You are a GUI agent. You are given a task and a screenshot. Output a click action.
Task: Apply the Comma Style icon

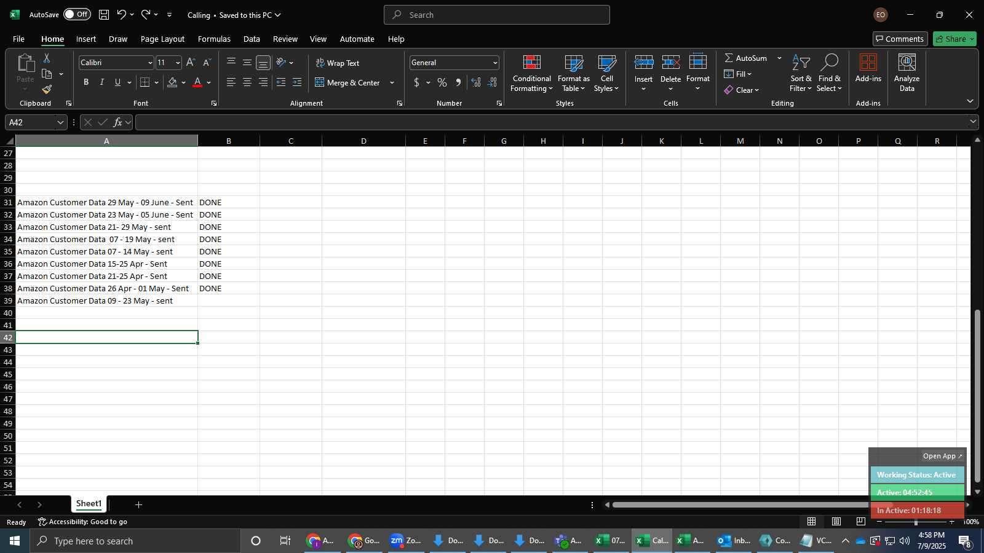coord(458,82)
